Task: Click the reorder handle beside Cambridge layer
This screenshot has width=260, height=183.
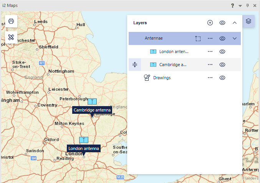Action: click(135, 65)
